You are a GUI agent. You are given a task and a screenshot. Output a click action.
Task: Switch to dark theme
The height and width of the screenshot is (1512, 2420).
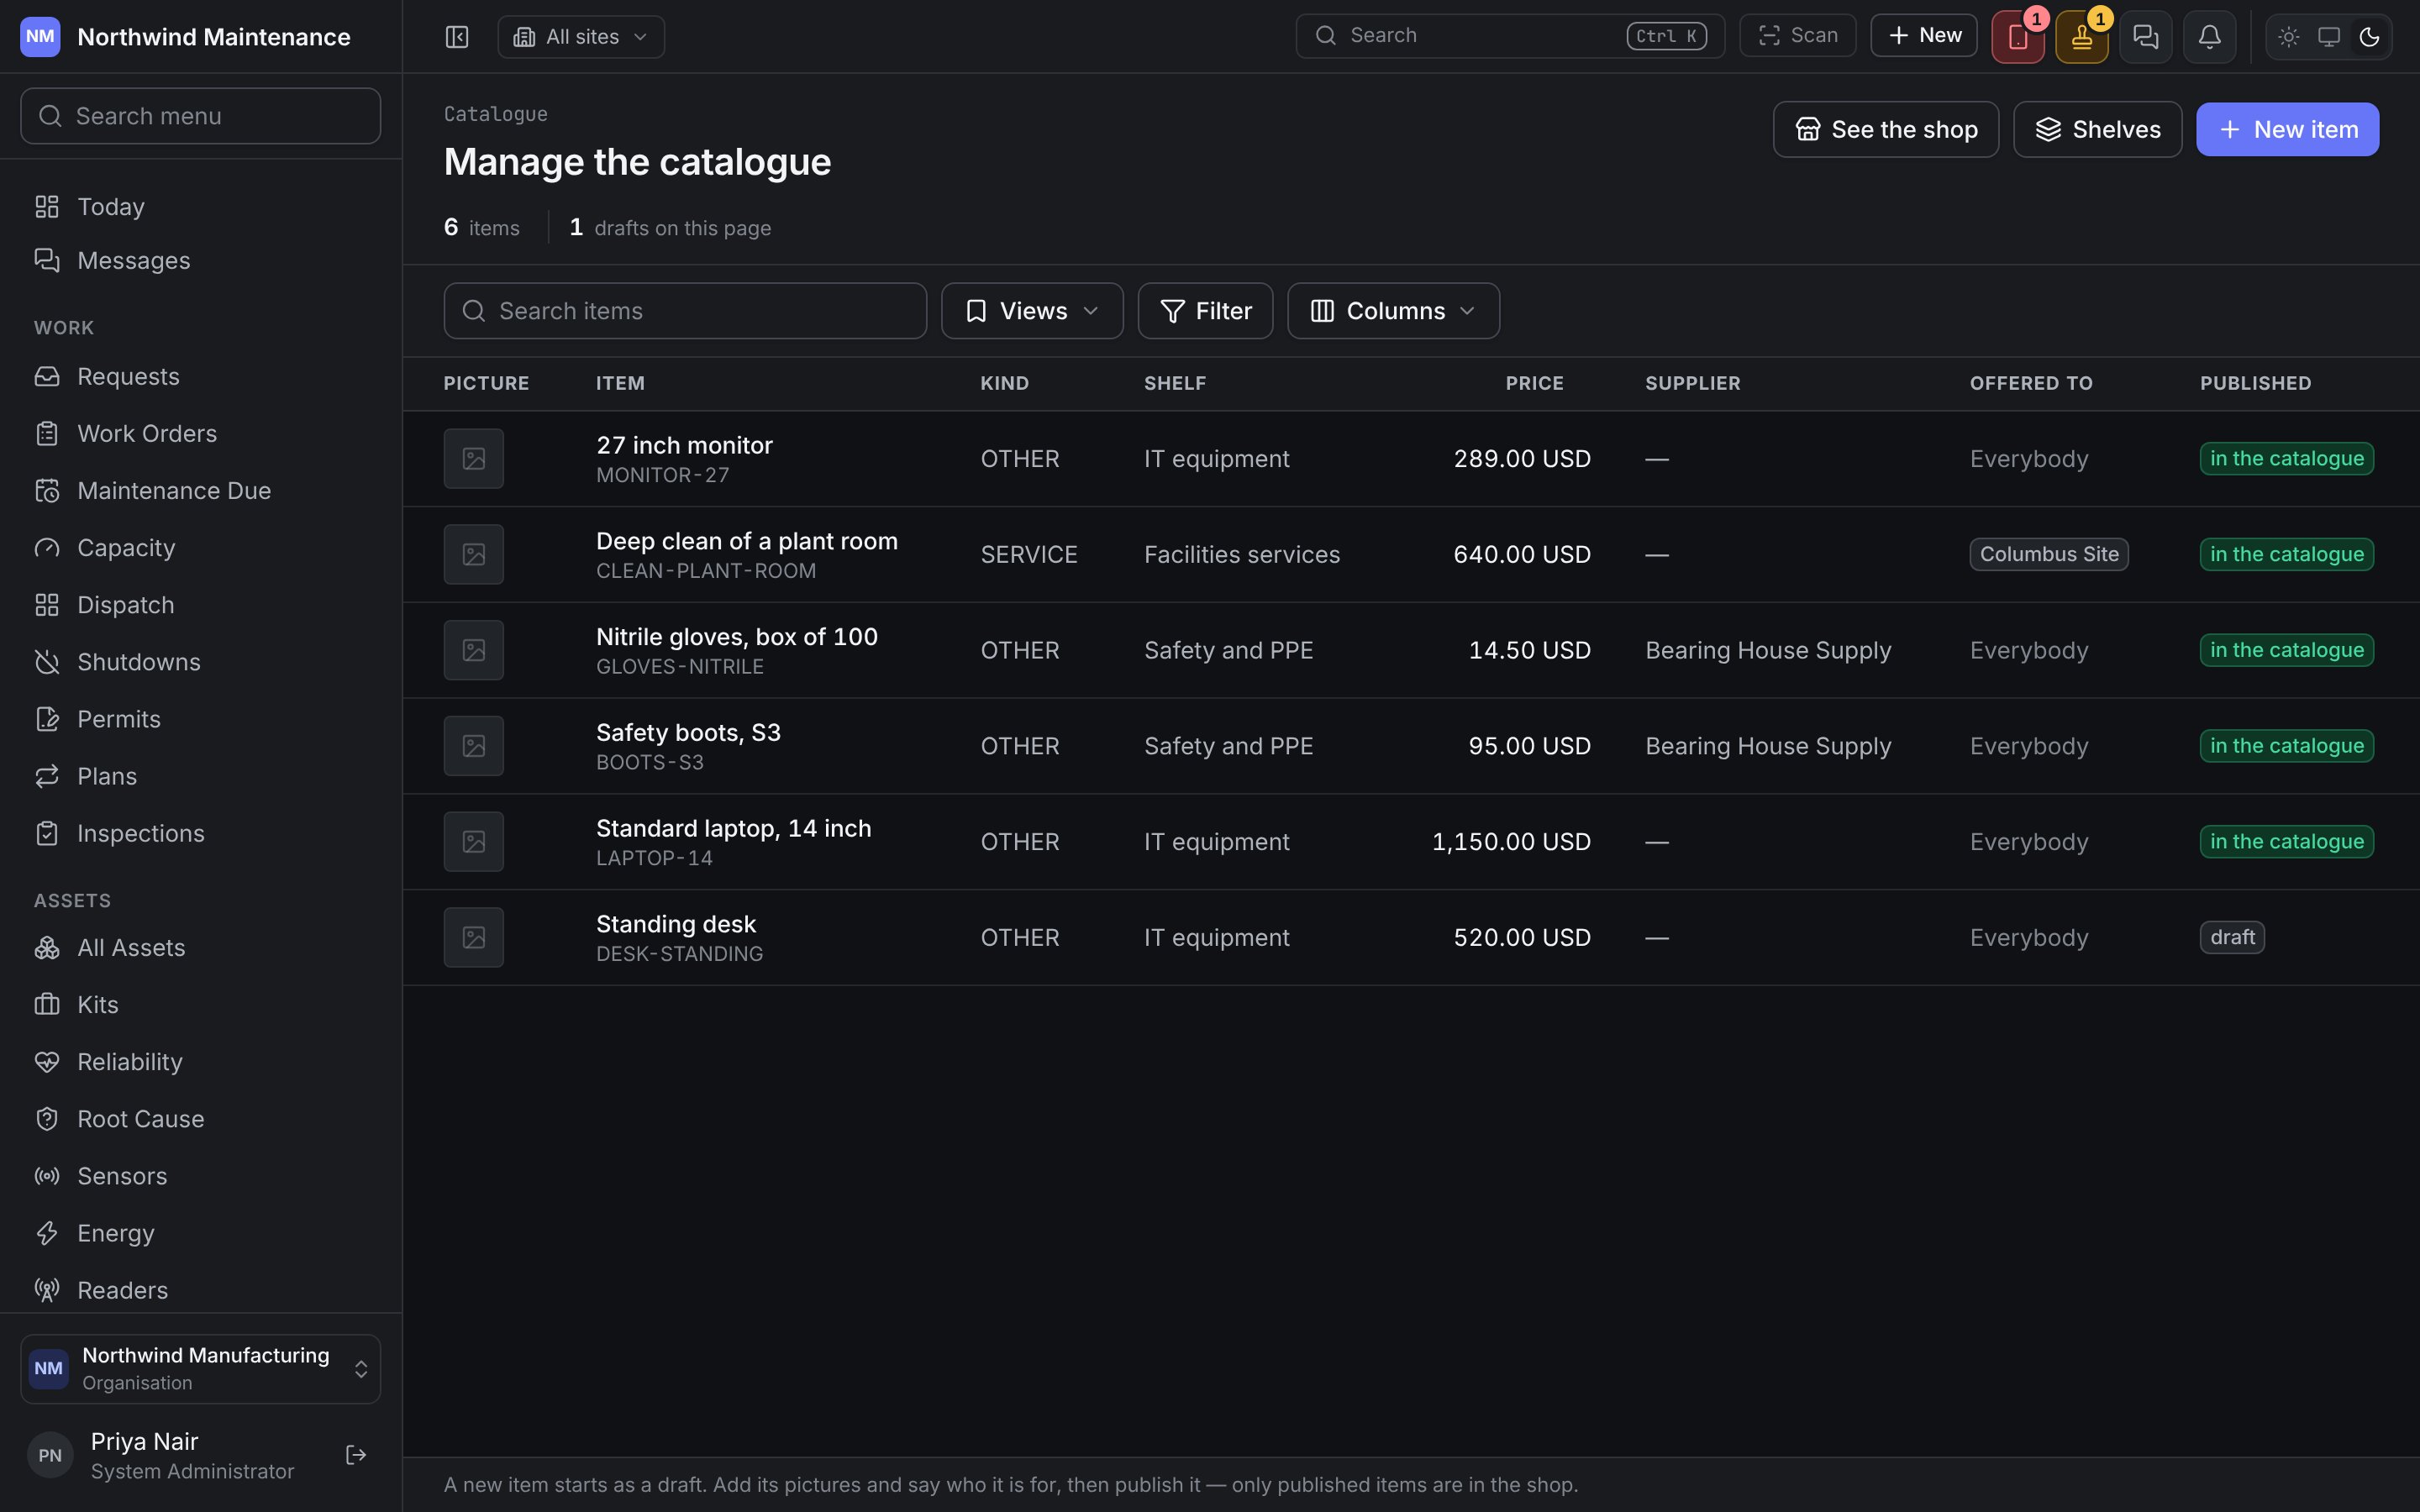(2369, 37)
